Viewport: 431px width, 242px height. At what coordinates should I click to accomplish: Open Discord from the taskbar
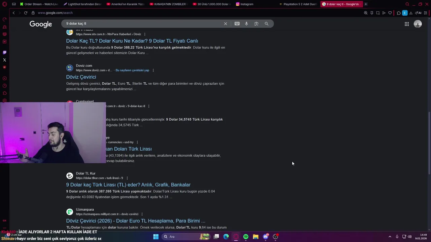point(266,237)
